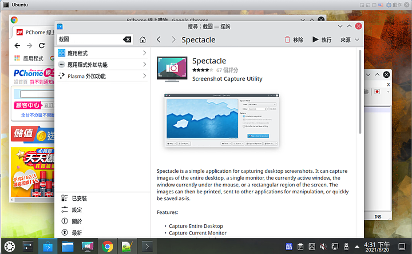Switch to Discover in the taskbar
Image resolution: width=412 pixels, height=254 pixels.
47,247
